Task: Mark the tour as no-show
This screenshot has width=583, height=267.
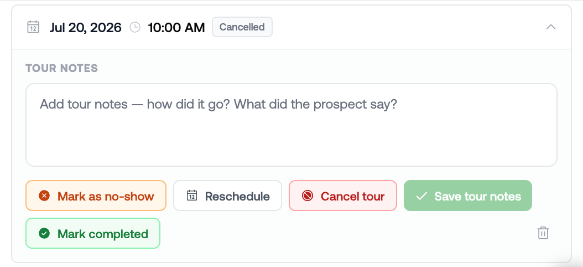Action: 96,196
